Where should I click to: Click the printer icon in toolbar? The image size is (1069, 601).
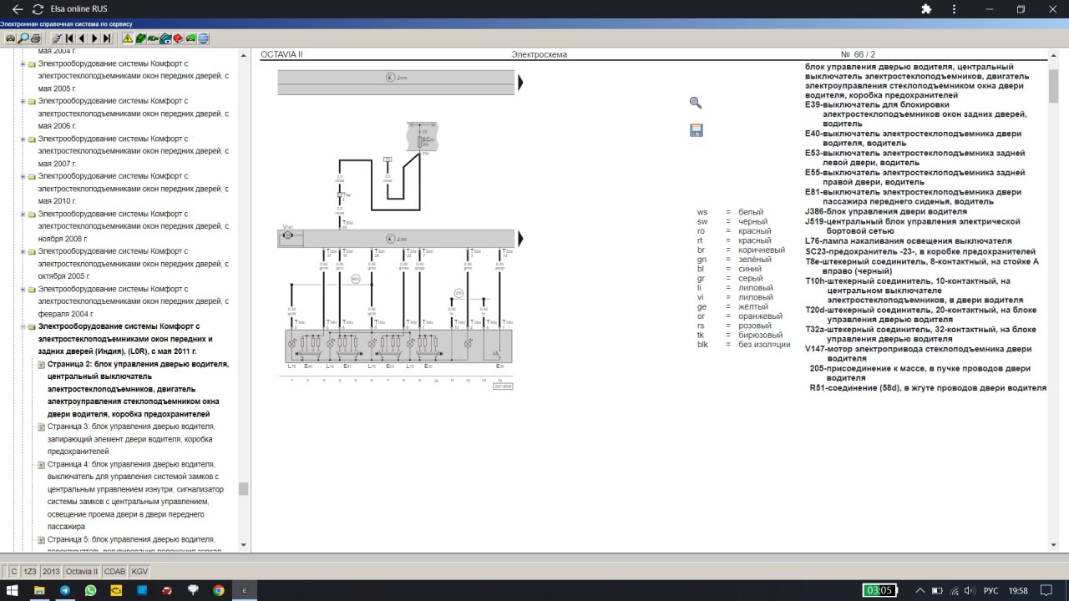point(36,38)
